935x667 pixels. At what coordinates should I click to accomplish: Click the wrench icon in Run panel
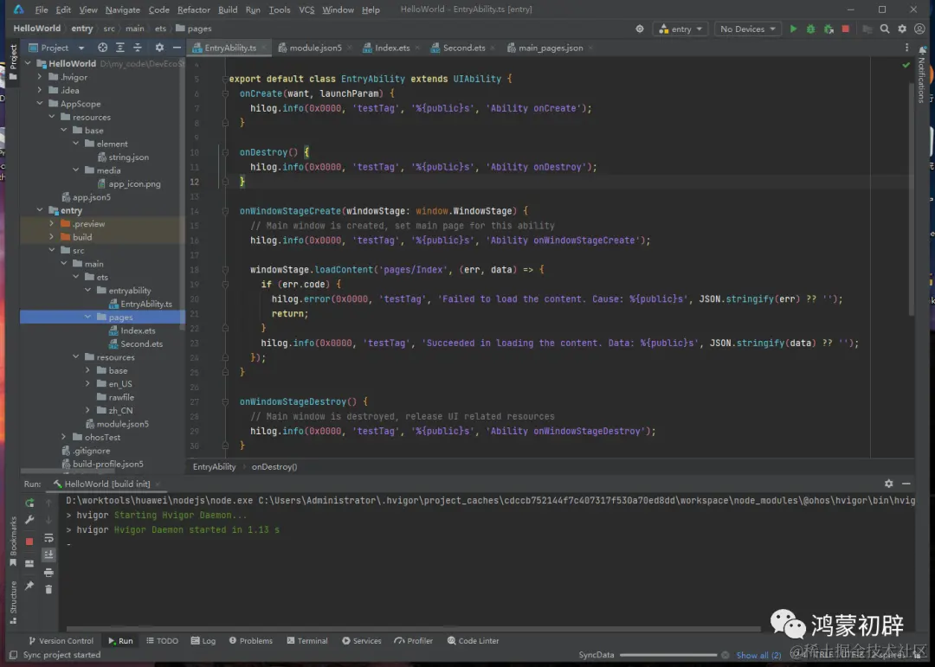(29, 520)
